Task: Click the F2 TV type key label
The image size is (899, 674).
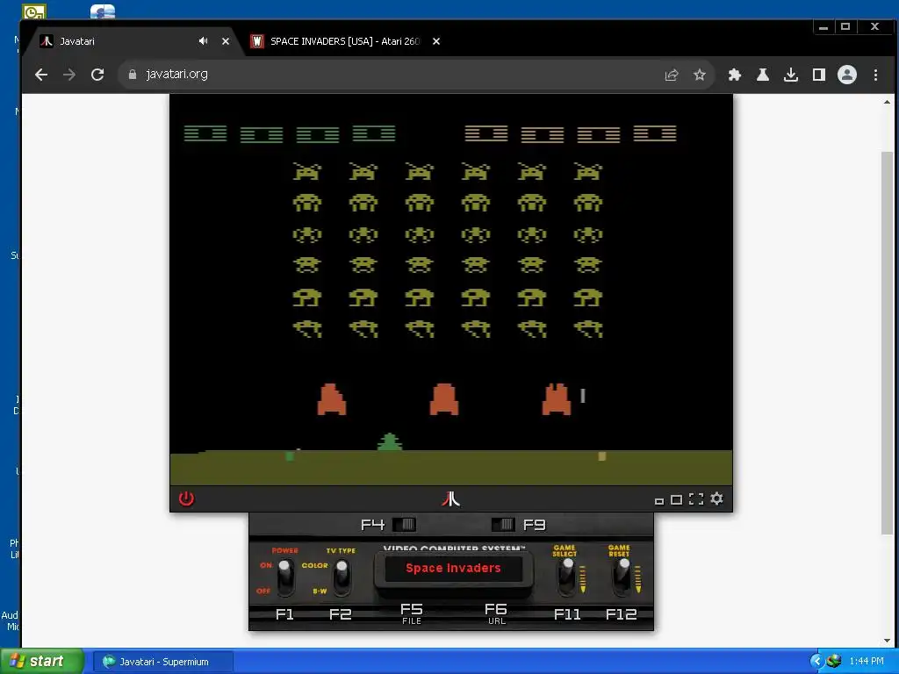Action: (x=340, y=614)
